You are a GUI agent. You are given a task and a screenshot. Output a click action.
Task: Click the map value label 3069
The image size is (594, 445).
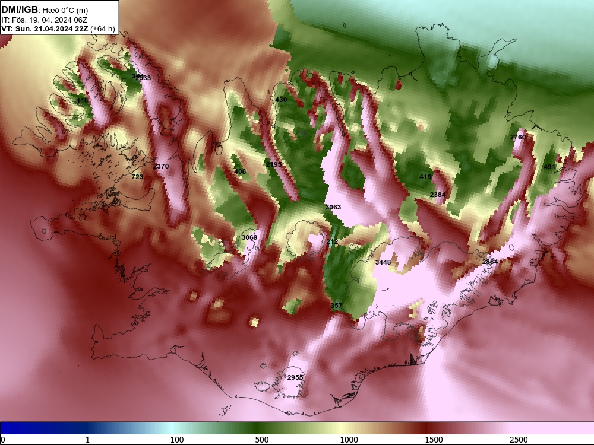(249, 237)
